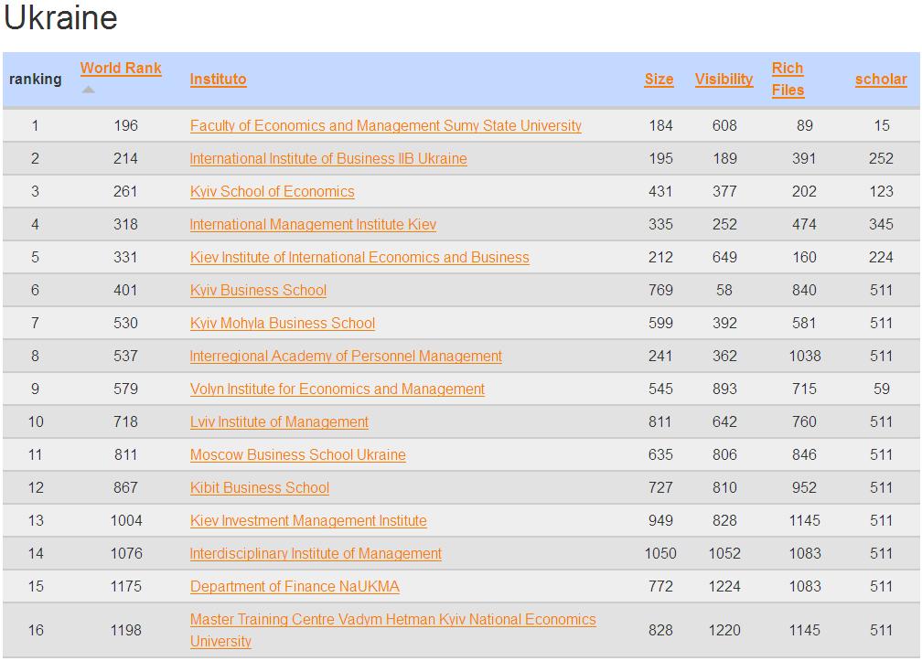
Task: Click world rank value 1198
Action: 126,631
